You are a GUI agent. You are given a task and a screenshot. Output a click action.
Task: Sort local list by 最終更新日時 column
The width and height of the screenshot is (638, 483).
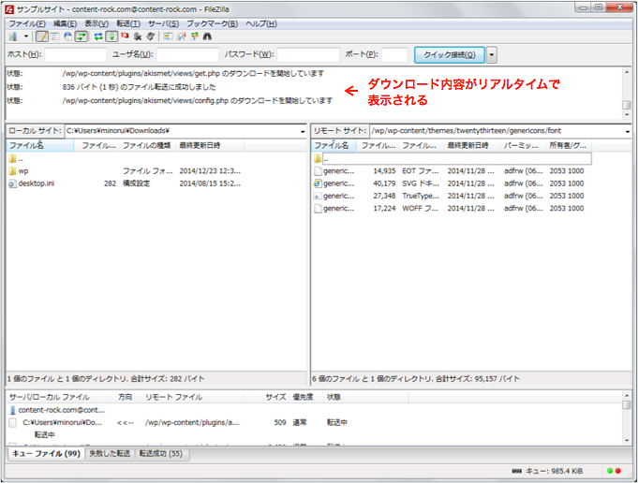(x=210, y=145)
